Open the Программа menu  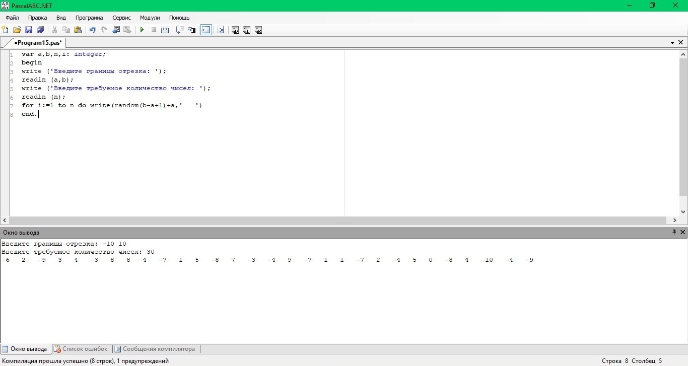pos(89,18)
